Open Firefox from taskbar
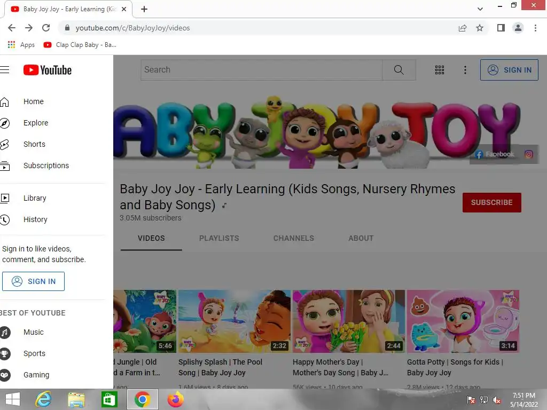The image size is (547, 410). 175,399
